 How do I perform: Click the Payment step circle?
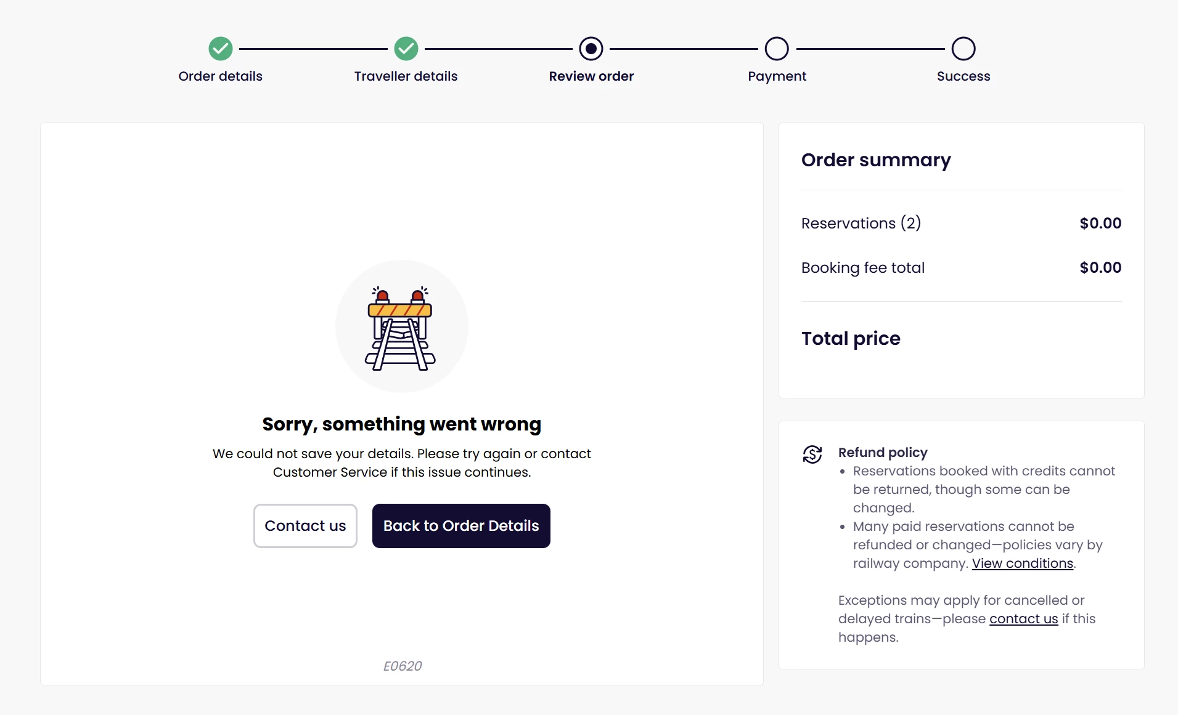[x=777, y=49]
